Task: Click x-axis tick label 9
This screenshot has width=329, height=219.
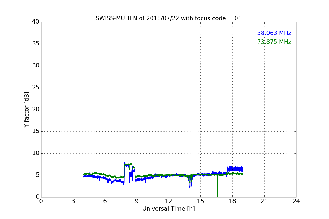Action: pos(137,201)
